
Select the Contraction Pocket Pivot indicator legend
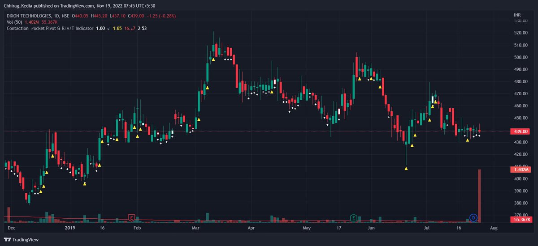coord(50,28)
